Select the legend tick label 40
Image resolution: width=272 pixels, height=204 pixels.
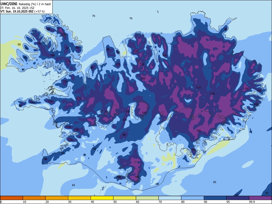point(92,202)
